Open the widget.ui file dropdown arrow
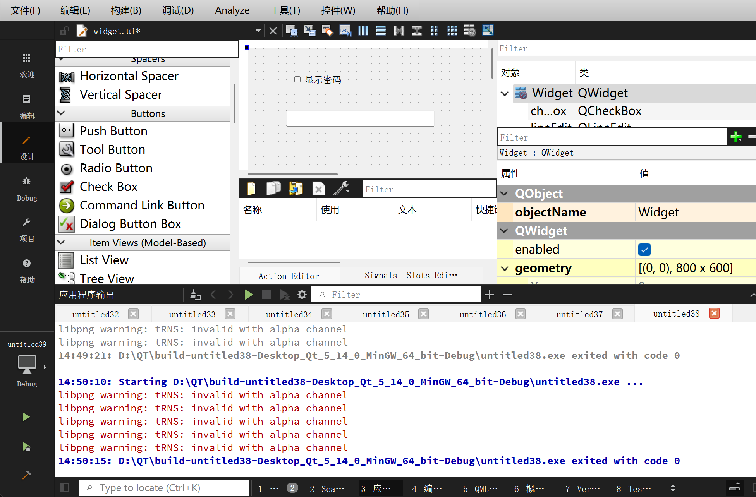756x497 pixels. pos(258,31)
